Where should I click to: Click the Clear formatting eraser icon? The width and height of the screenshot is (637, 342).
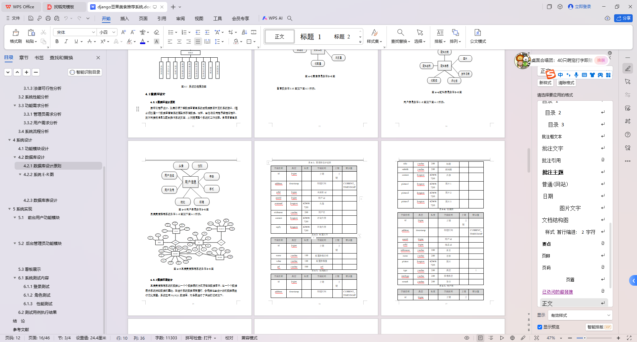157,32
